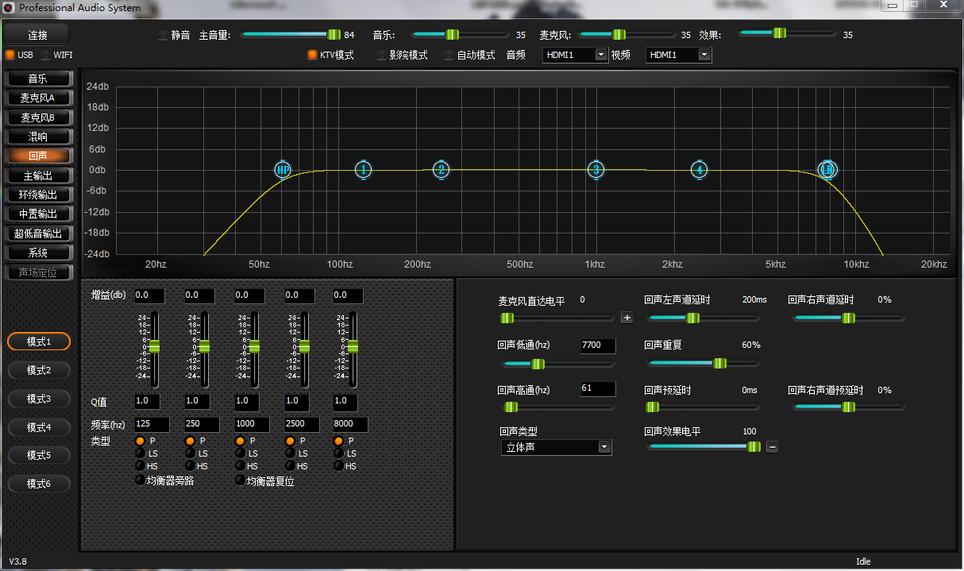Open the 音乐 section in the left sidebar

38,79
